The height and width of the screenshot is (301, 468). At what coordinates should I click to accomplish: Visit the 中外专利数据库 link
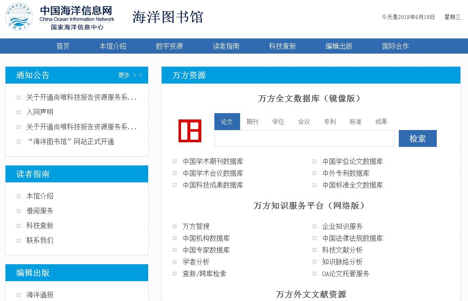[x=346, y=173]
